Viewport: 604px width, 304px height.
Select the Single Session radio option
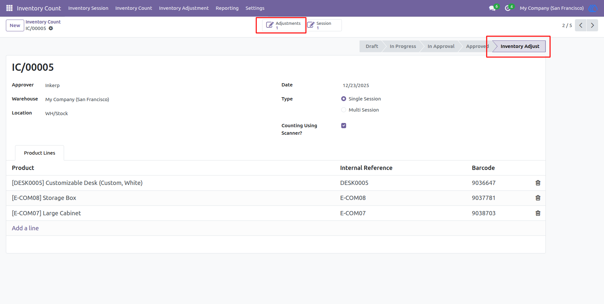pyautogui.click(x=344, y=99)
